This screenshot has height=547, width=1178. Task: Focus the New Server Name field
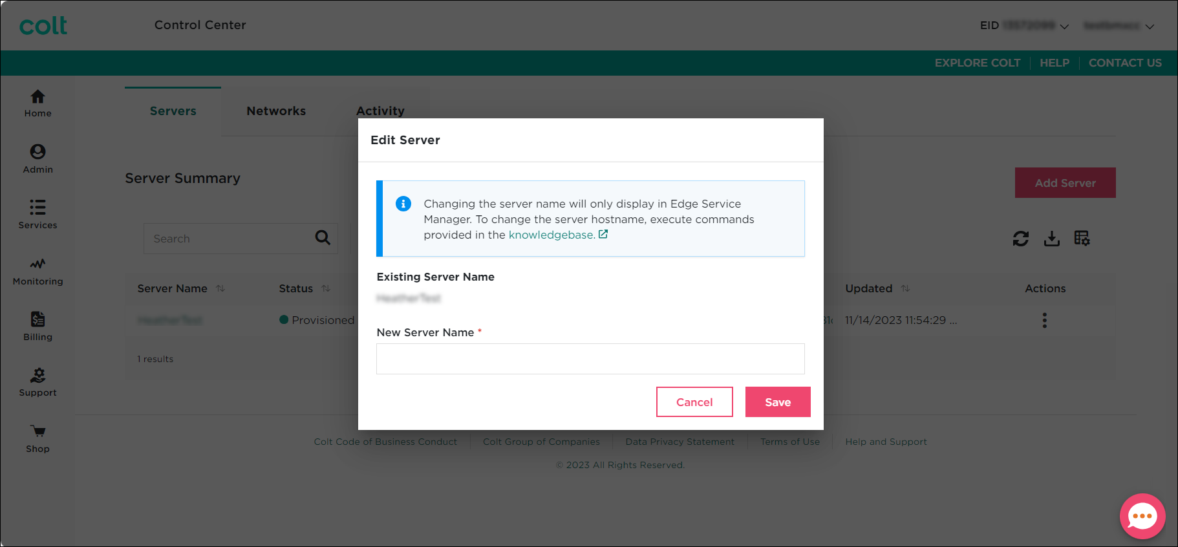coord(590,359)
